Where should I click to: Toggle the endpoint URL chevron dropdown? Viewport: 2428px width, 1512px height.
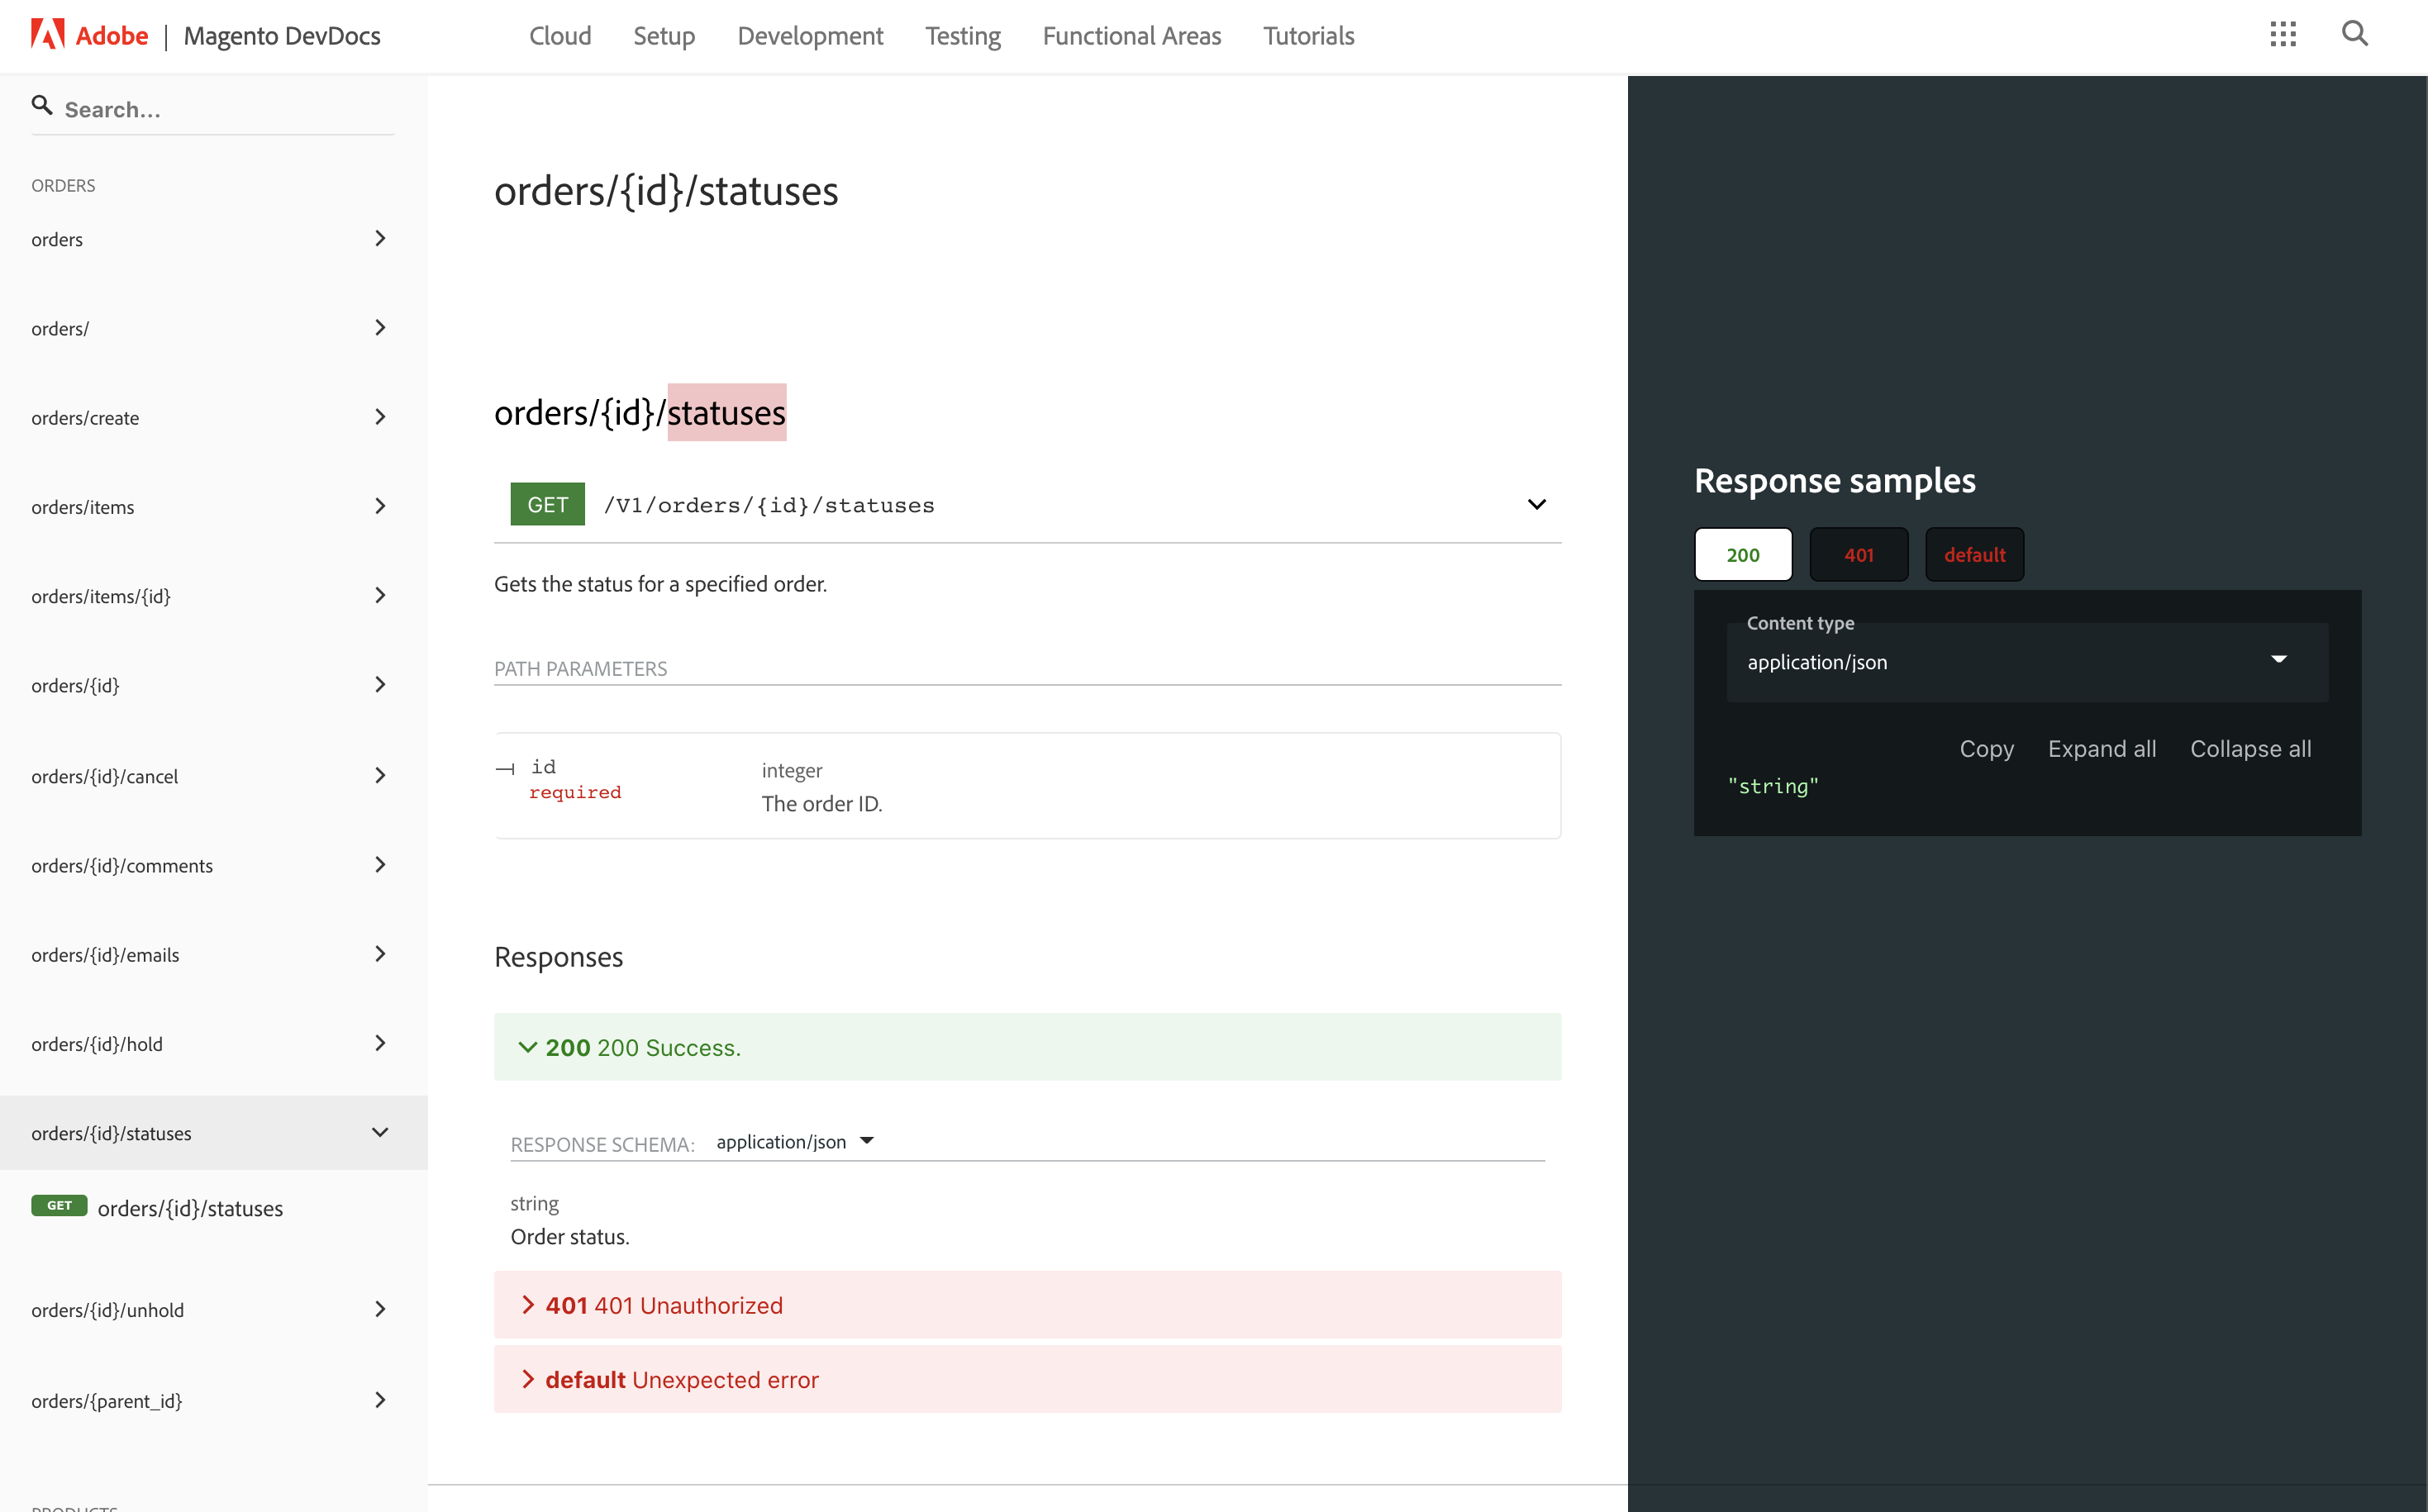click(1537, 505)
